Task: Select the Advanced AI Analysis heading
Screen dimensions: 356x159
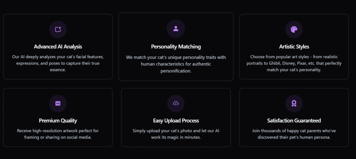Action: [x=58, y=47]
